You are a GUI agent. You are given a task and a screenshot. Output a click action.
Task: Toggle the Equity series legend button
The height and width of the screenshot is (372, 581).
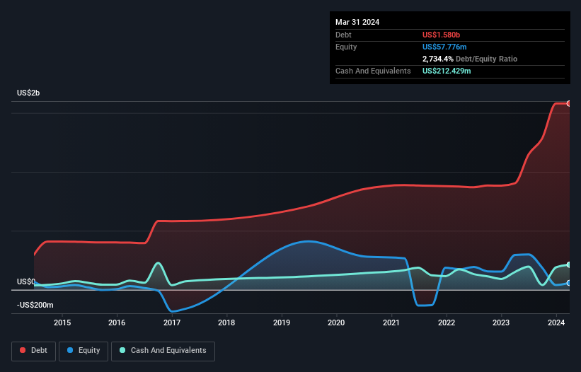pos(84,351)
